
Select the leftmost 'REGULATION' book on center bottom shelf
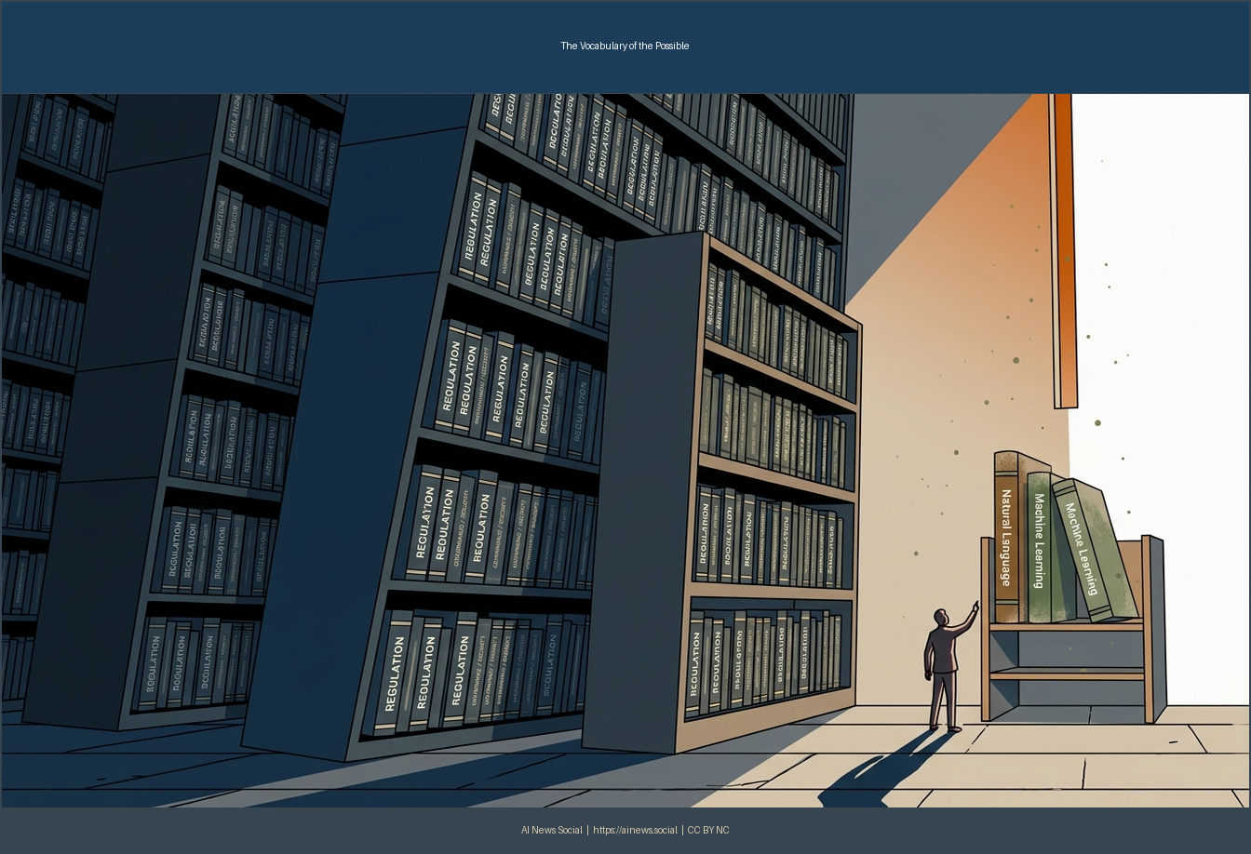396,674
